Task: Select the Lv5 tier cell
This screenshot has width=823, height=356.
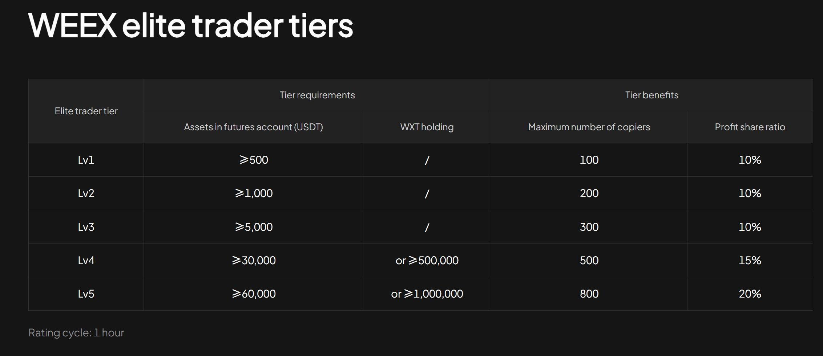Action: pyautogui.click(x=86, y=294)
